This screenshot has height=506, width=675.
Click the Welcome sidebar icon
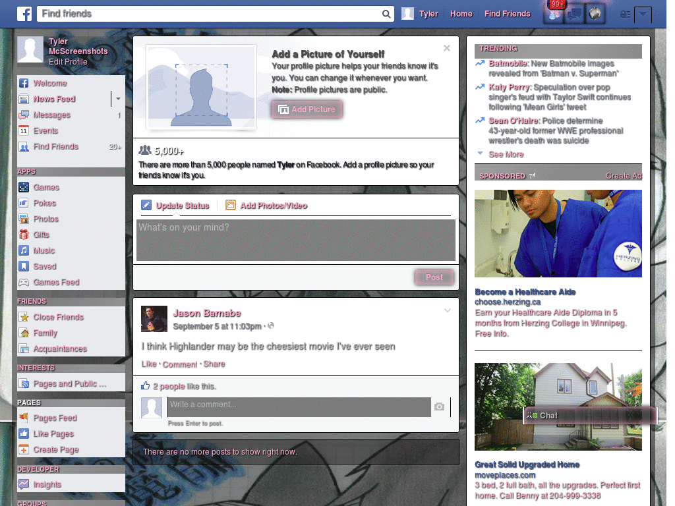click(x=24, y=83)
